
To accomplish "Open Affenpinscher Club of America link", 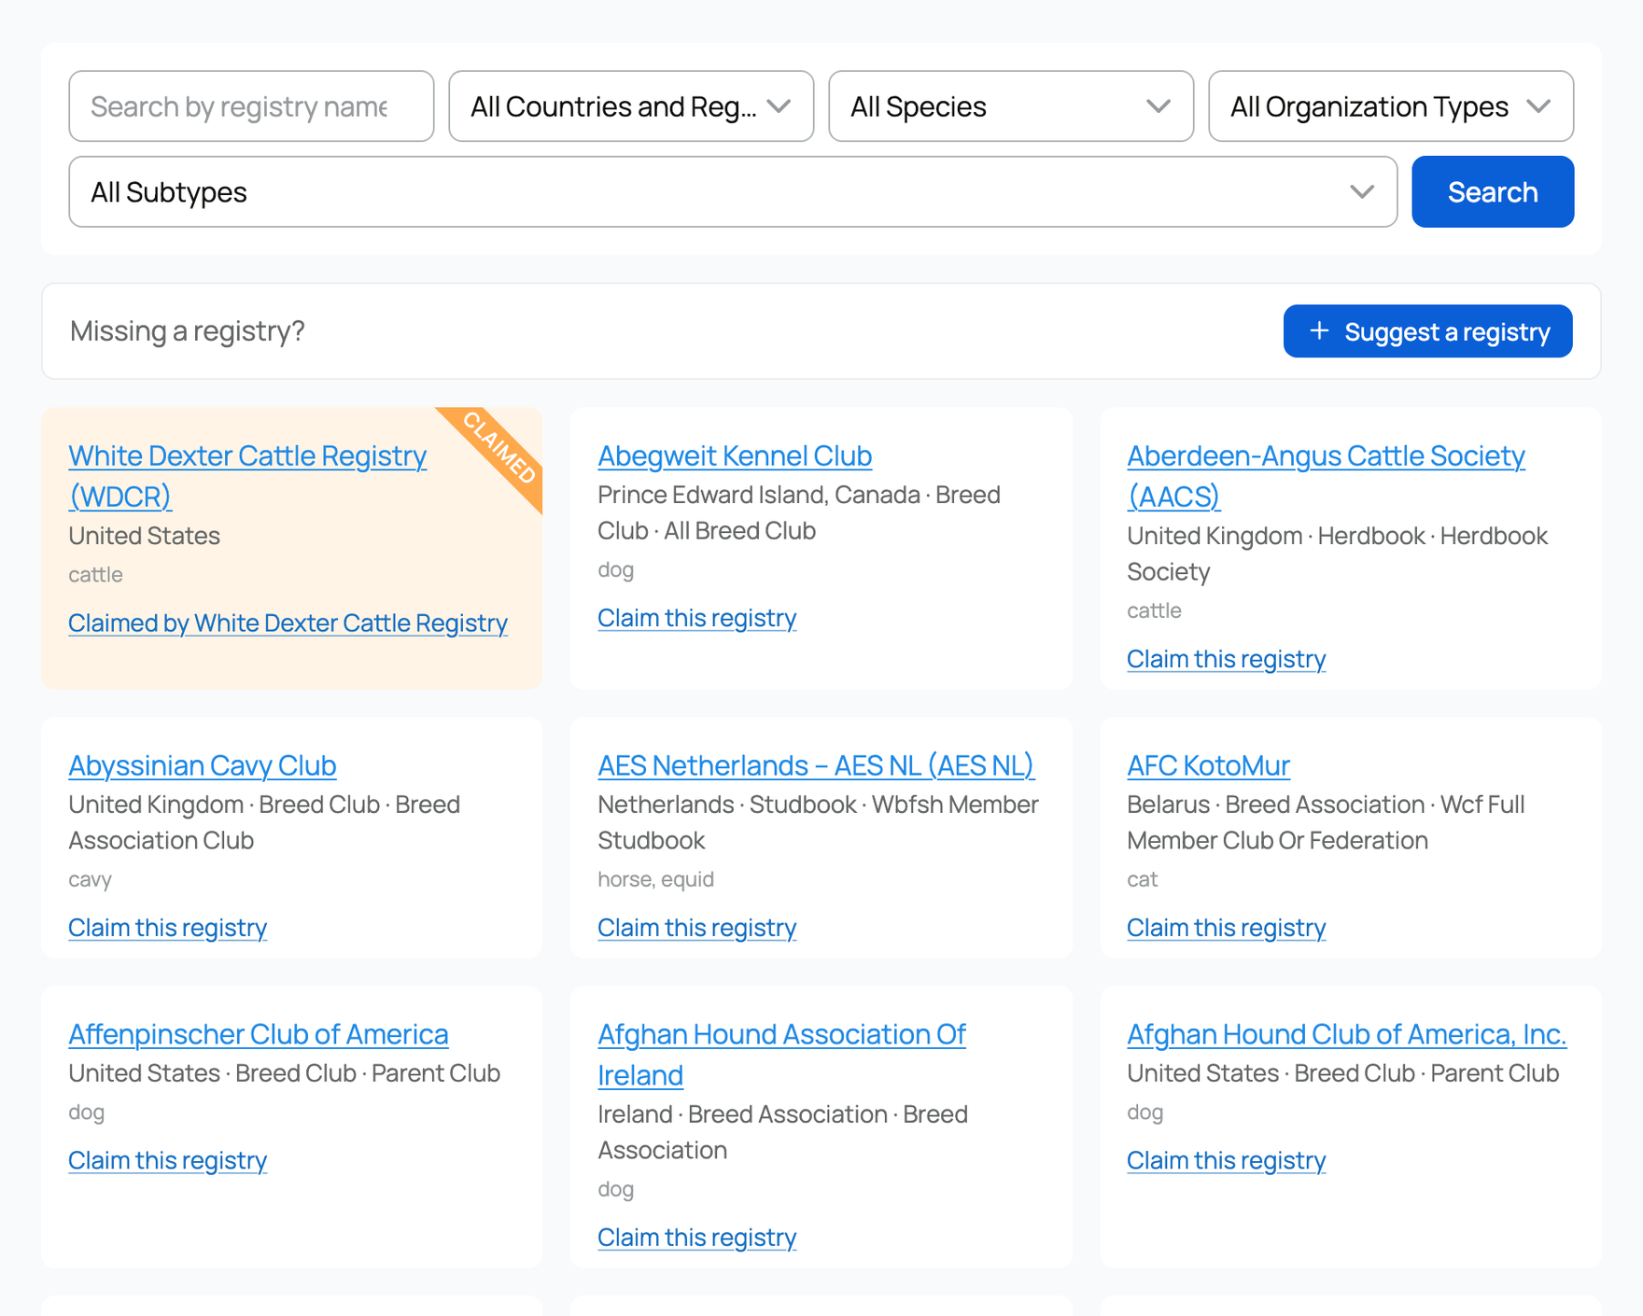I will 258,1034.
